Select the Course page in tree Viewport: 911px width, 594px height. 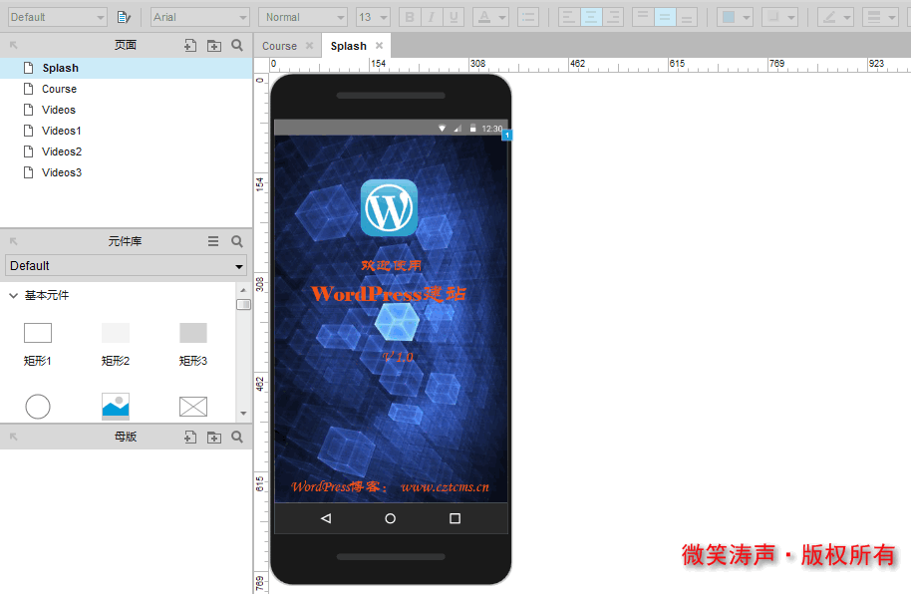pyautogui.click(x=126, y=89)
